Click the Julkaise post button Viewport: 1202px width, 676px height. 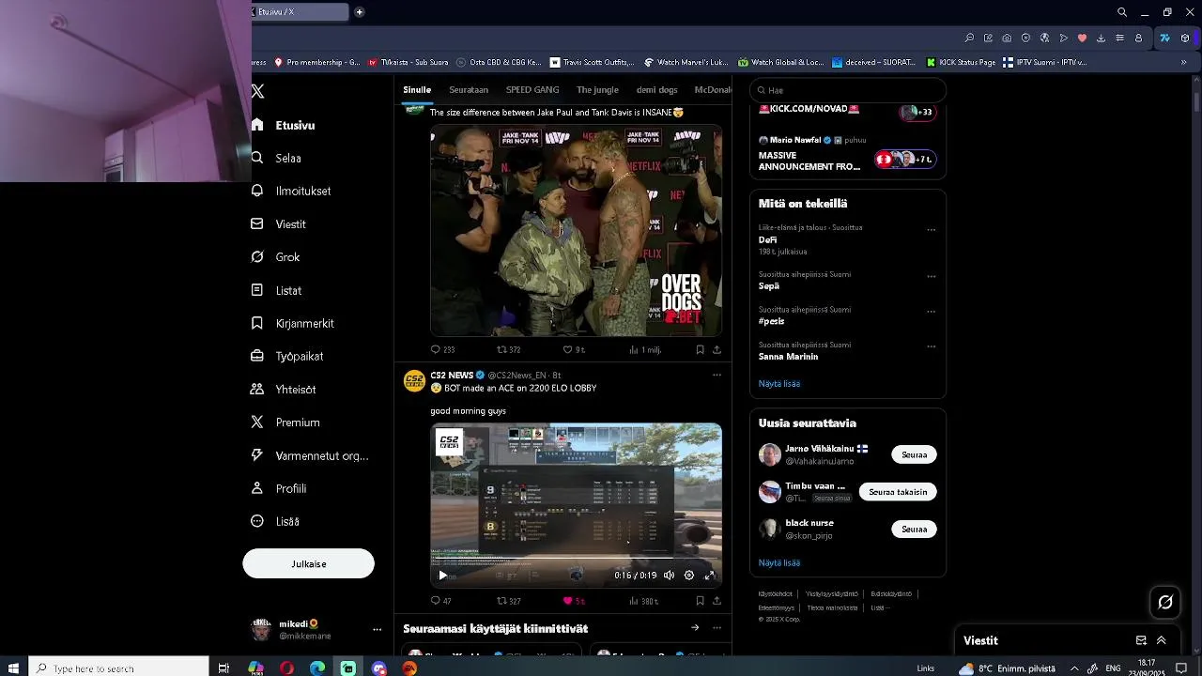[309, 563]
